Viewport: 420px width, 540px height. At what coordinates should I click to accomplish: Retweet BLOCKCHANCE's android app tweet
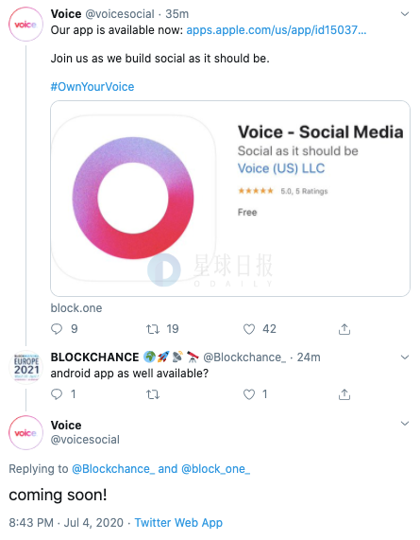[153, 394]
